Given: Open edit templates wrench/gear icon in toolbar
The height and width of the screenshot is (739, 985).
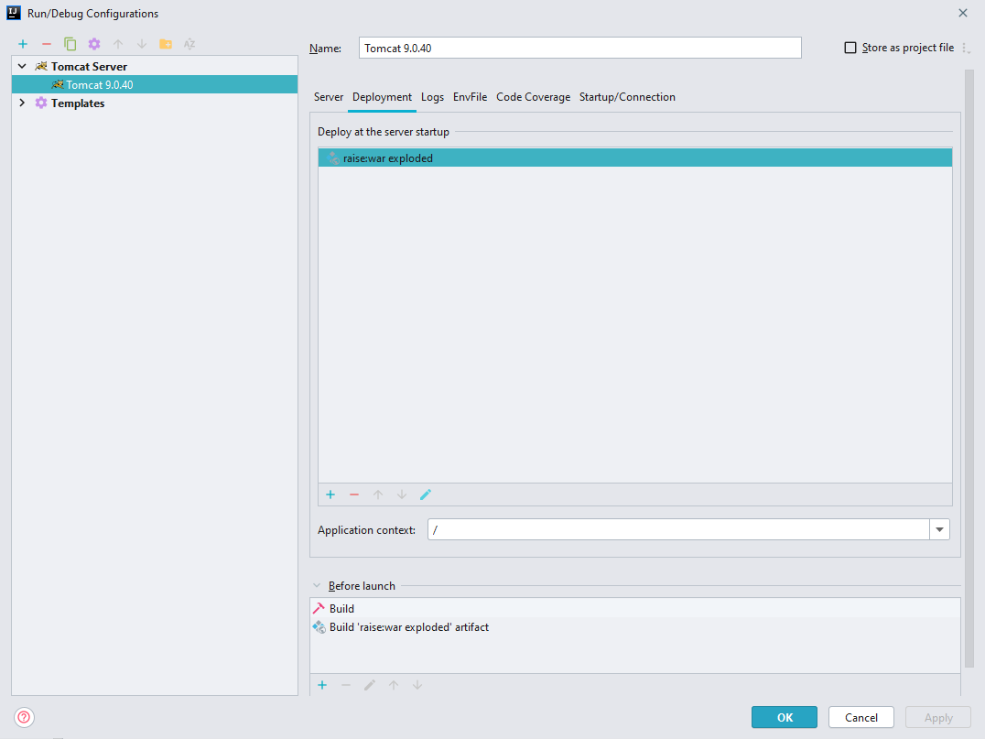Looking at the screenshot, I should tap(94, 44).
